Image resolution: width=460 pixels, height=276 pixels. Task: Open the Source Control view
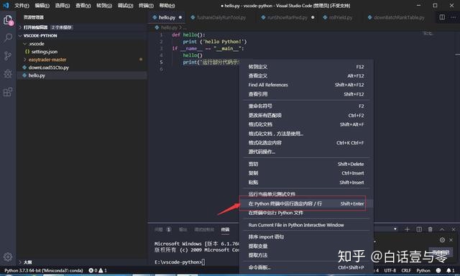pyautogui.click(x=8, y=56)
